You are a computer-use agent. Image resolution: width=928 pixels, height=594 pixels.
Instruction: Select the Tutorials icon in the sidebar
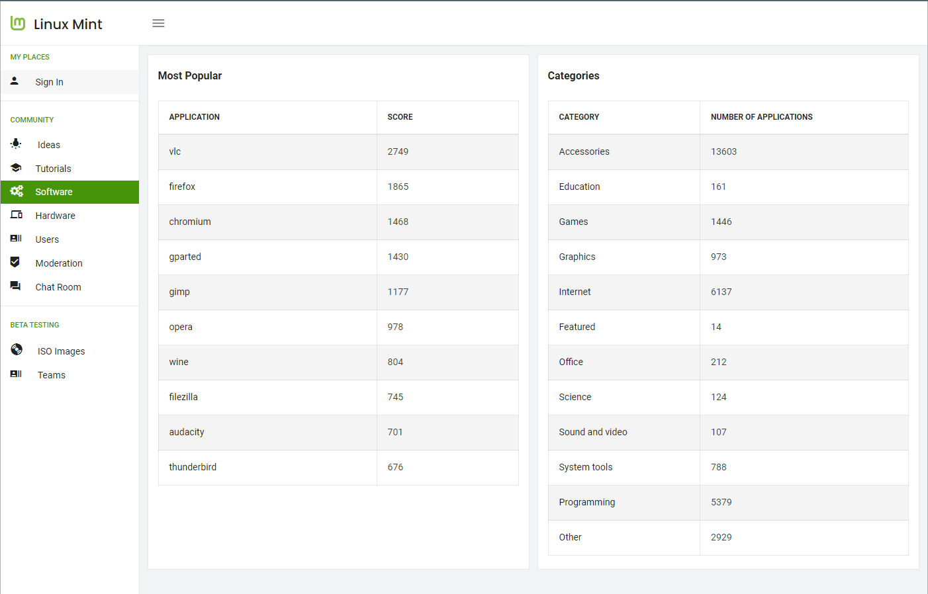click(15, 167)
